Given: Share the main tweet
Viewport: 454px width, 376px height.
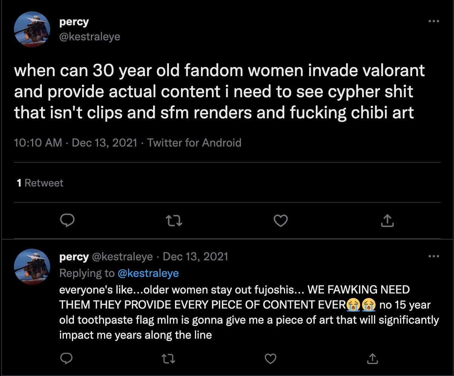Looking at the screenshot, I should (x=387, y=220).
